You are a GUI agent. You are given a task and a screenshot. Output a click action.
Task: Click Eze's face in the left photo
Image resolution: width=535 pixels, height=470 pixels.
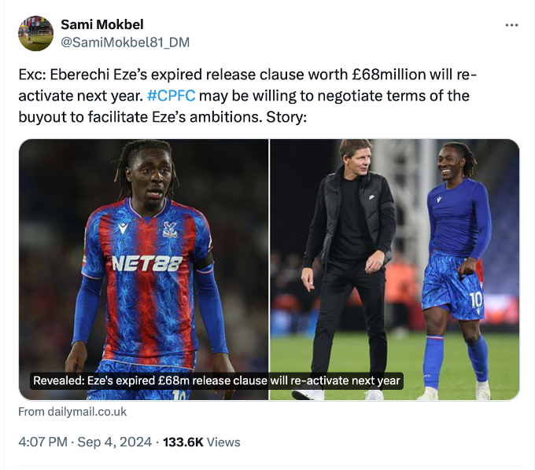(148, 179)
